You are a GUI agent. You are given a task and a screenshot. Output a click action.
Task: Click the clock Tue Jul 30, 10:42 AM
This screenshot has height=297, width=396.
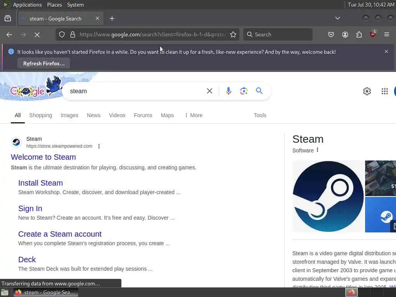tap(371, 5)
